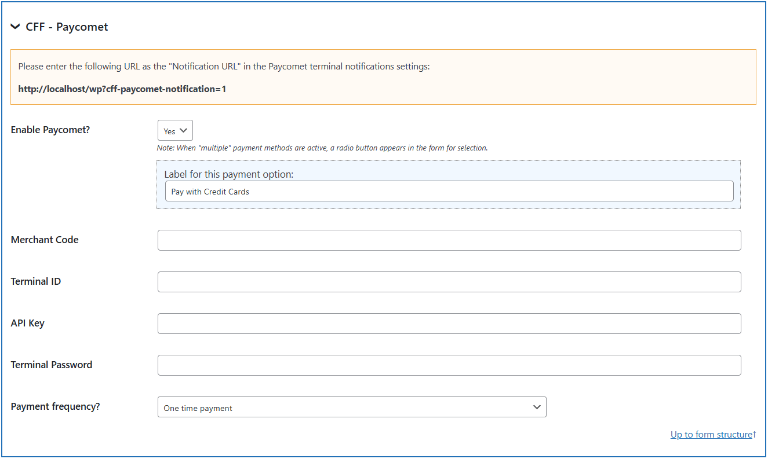Follow the Up to form structure link
This screenshot has width=768, height=459.
pos(712,435)
